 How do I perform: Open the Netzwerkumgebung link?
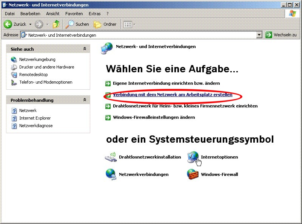pyautogui.click(x=37, y=59)
